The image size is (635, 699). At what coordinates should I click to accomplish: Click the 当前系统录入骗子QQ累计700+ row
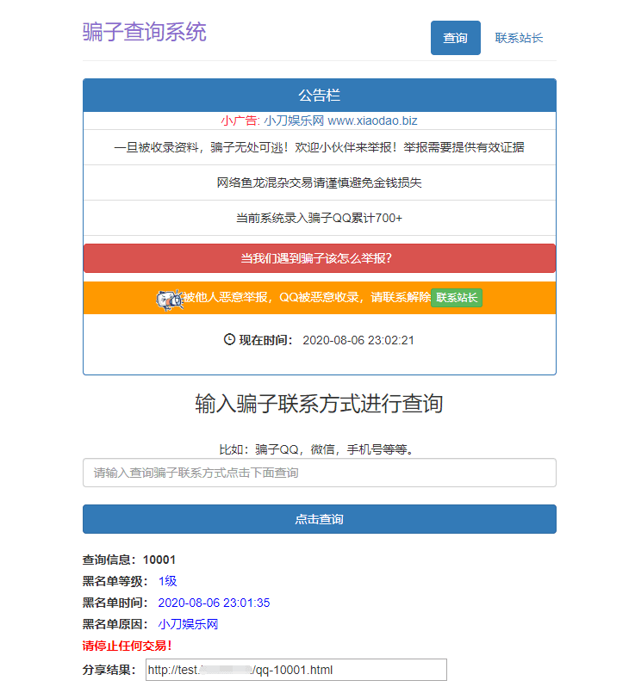click(319, 218)
